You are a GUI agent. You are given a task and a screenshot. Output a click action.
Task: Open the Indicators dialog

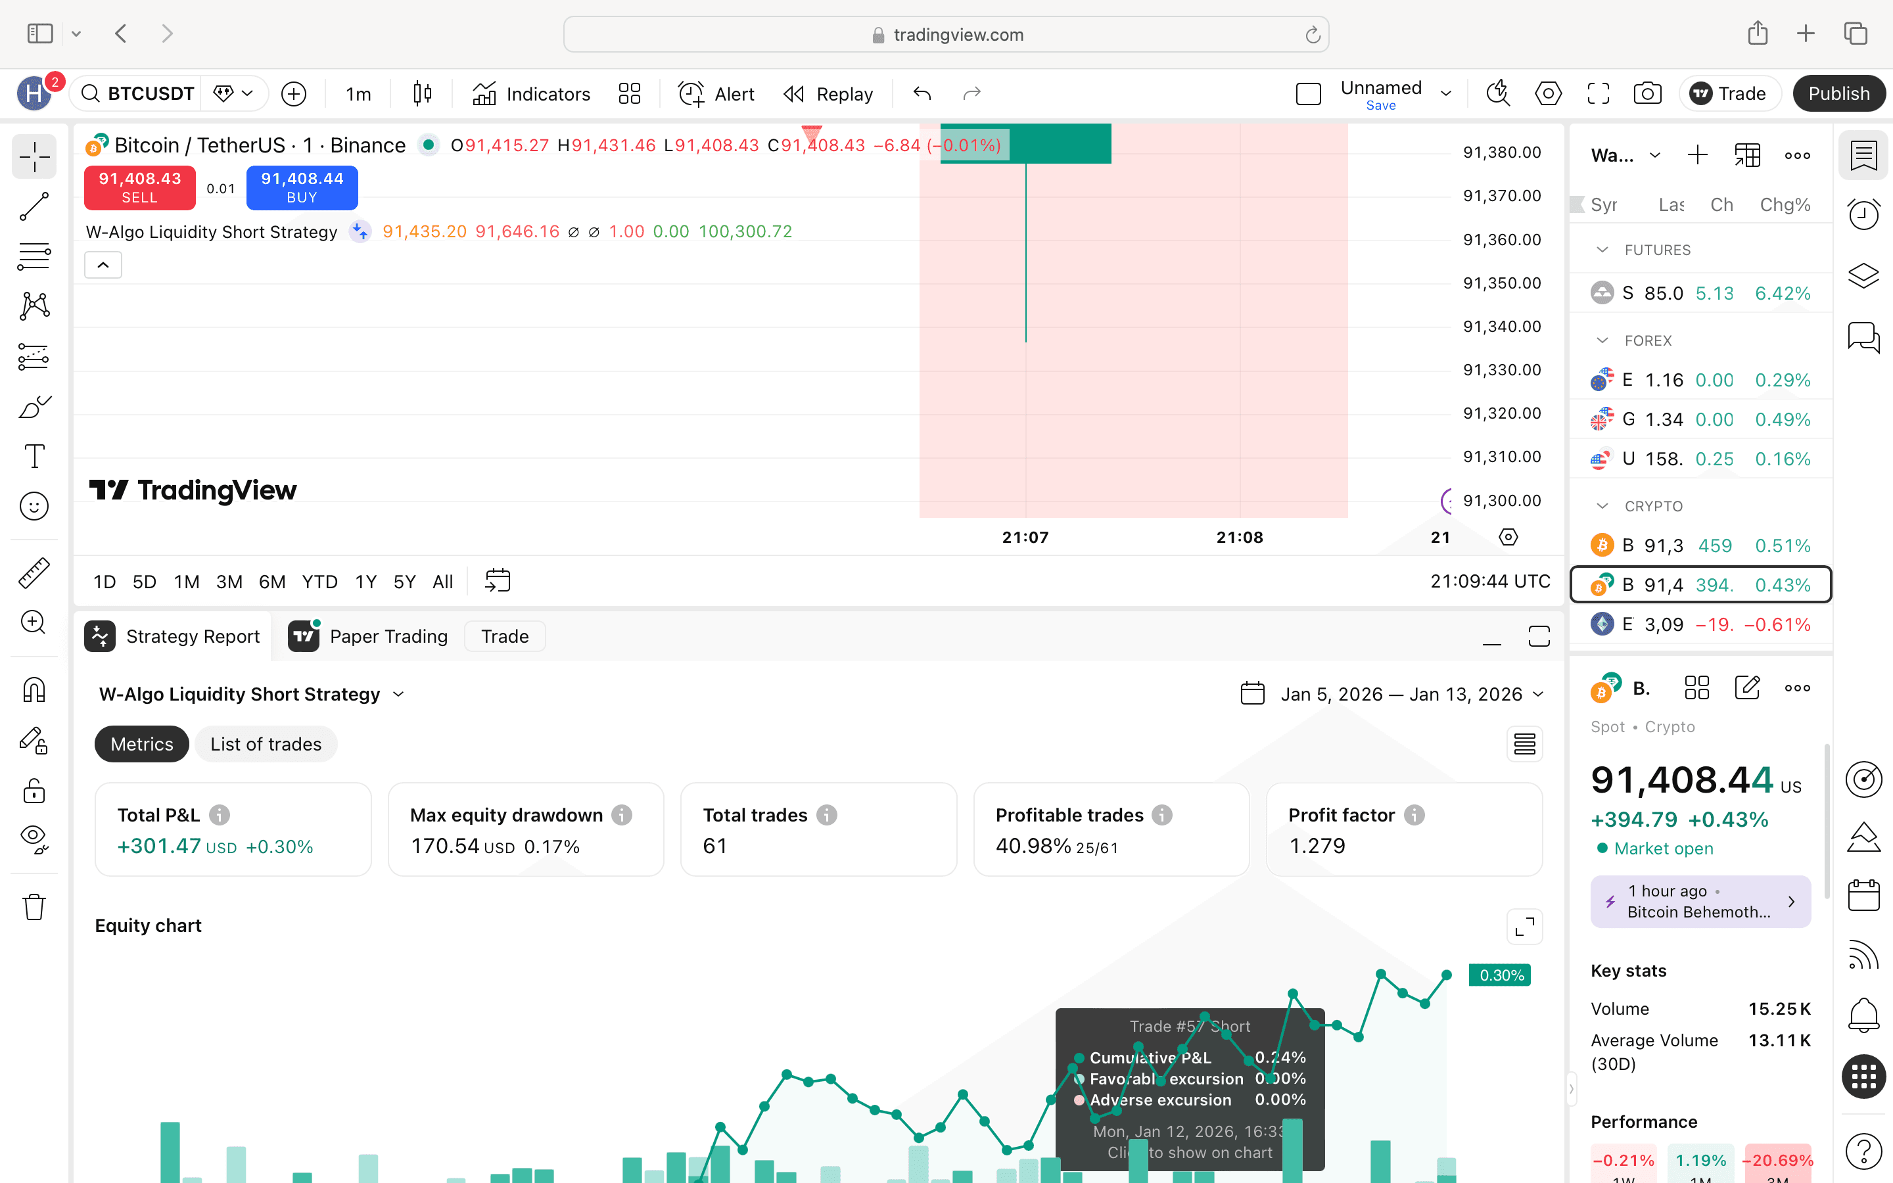[x=531, y=94]
